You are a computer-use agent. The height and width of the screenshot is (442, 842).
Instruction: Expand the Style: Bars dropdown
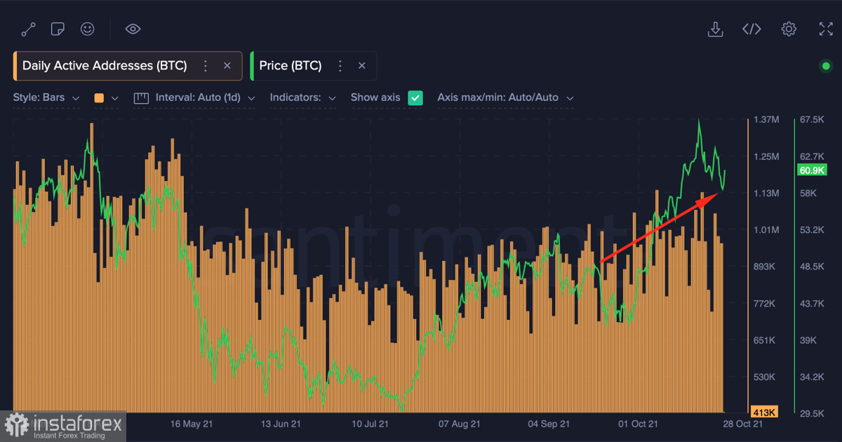point(46,98)
